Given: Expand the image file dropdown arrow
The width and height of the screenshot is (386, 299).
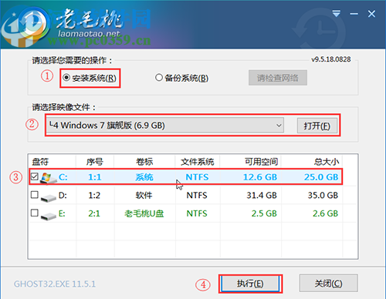Looking at the screenshot, I should [x=279, y=126].
